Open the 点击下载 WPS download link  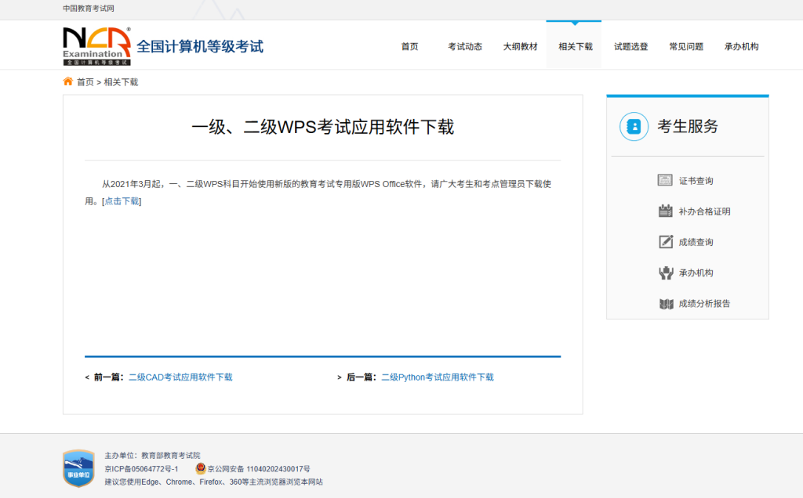click(122, 200)
